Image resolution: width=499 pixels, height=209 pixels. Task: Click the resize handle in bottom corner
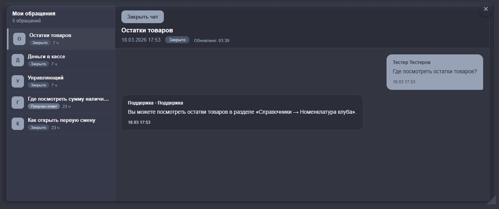click(x=491, y=199)
